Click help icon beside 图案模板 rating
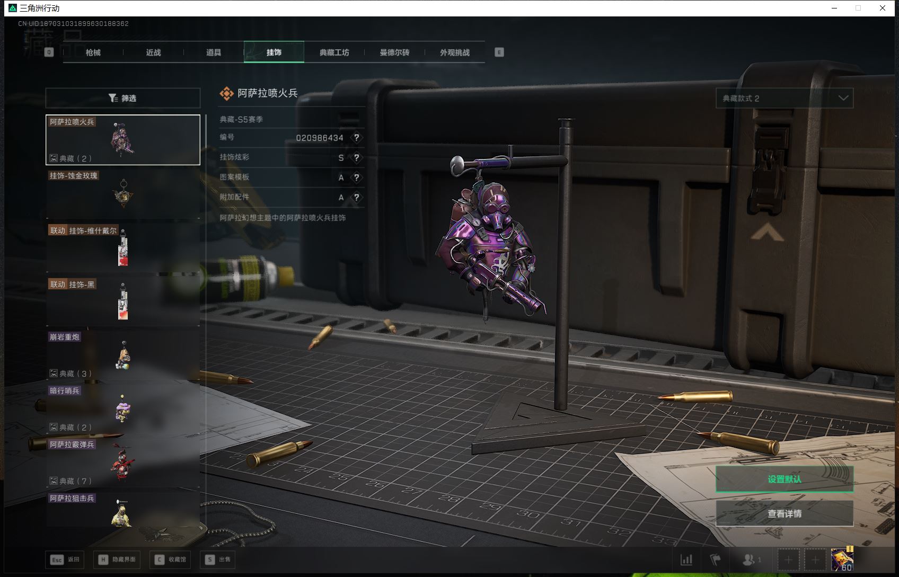 pyautogui.click(x=357, y=177)
